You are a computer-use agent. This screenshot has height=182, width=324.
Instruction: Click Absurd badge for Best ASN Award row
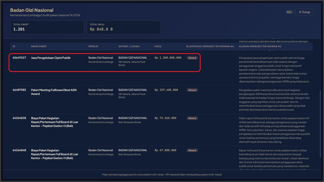point(192,90)
